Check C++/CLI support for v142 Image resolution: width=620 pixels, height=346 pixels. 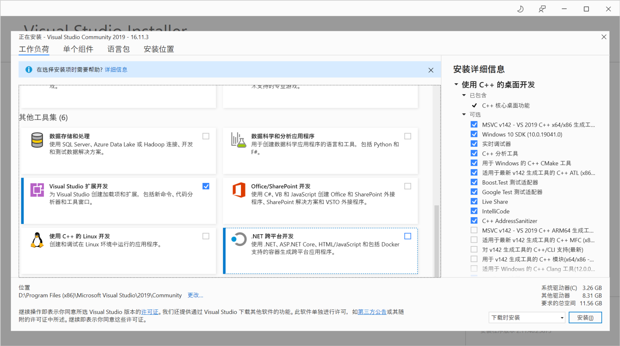pyautogui.click(x=474, y=249)
